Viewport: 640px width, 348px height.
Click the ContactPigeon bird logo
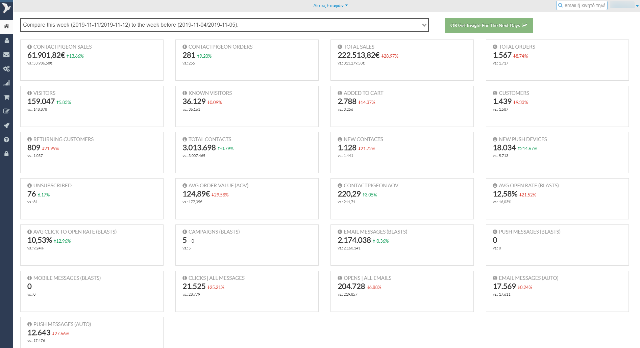[x=6, y=8]
